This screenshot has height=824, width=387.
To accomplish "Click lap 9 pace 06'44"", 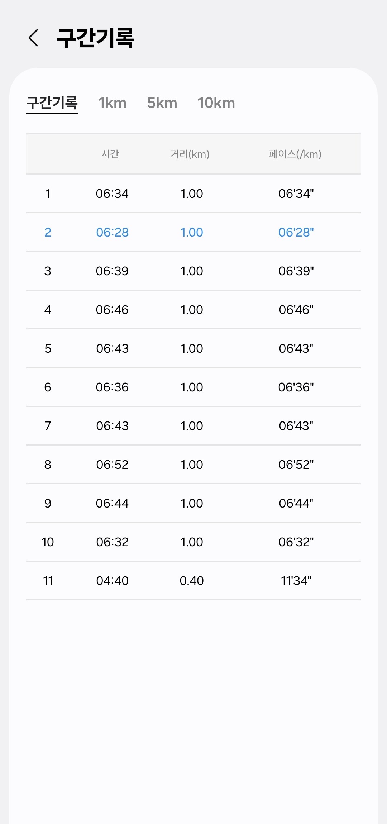I will 296,503.
